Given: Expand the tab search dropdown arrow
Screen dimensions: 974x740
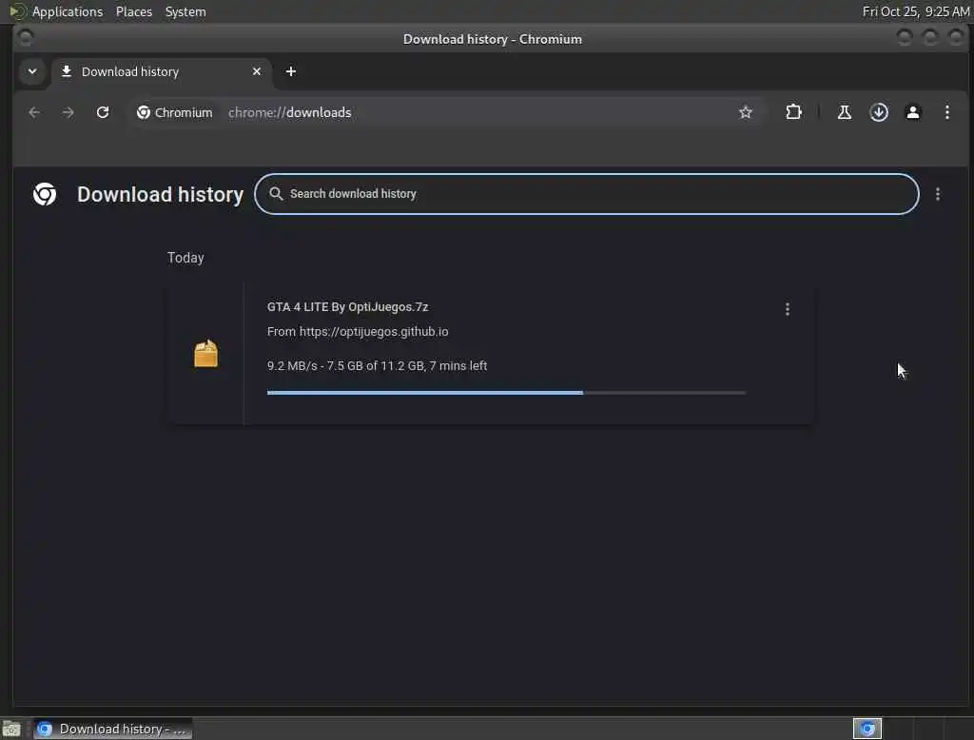Looking at the screenshot, I should point(32,71).
